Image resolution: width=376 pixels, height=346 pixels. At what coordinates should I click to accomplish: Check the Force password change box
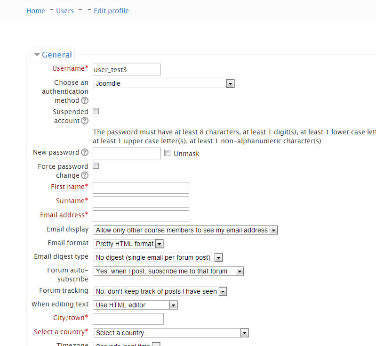point(96,166)
